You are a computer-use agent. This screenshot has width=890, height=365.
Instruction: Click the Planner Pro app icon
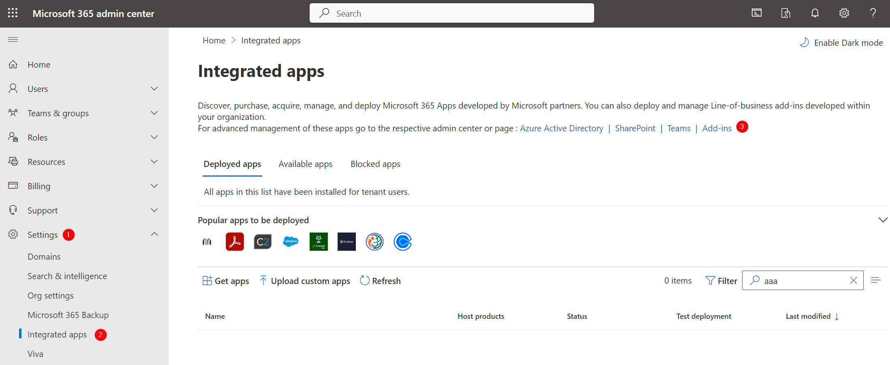[319, 241]
